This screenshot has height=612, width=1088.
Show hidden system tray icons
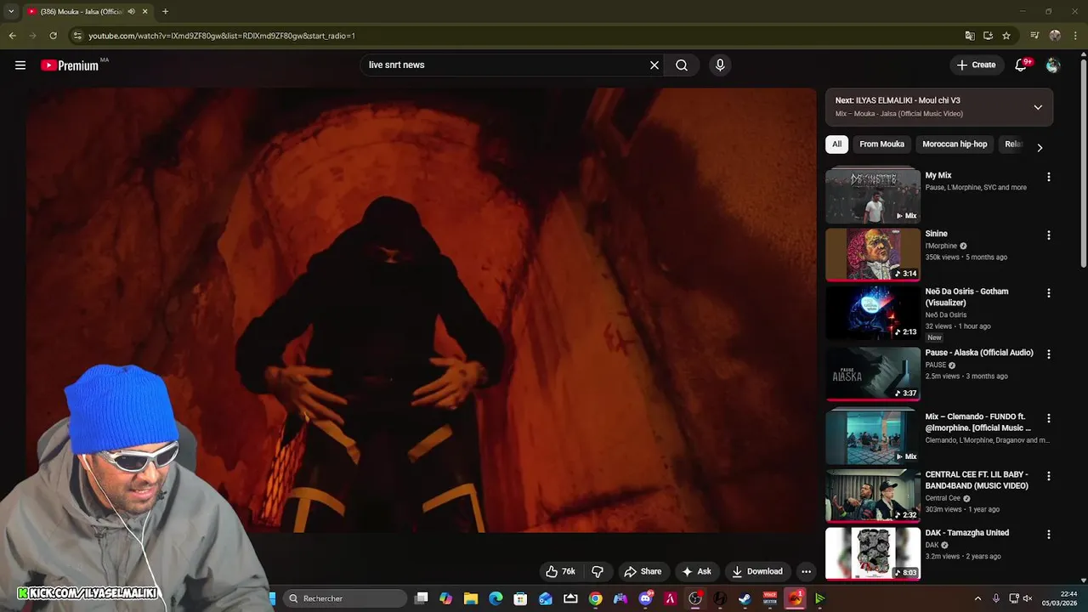(x=977, y=598)
